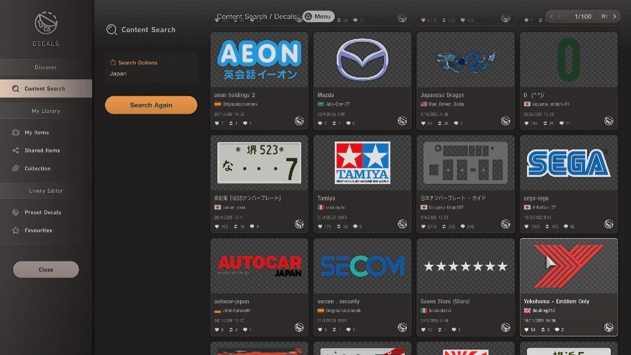
Task: Click the title 'secom , security'
Action: click(339, 301)
